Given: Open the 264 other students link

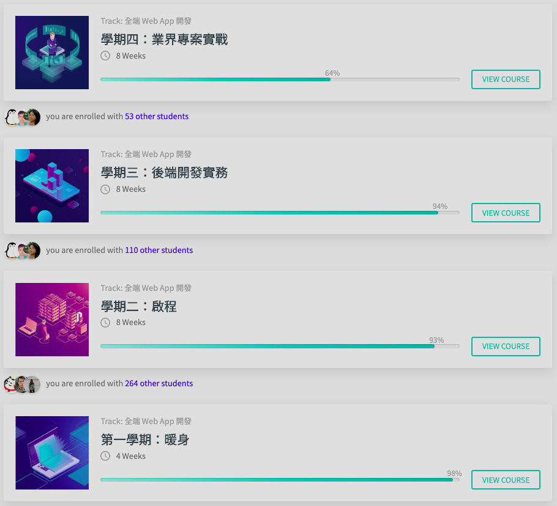Looking at the screenshot, I should [159, 383].
